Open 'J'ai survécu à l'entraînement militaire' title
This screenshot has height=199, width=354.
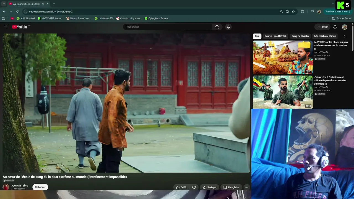click(330, 80)
